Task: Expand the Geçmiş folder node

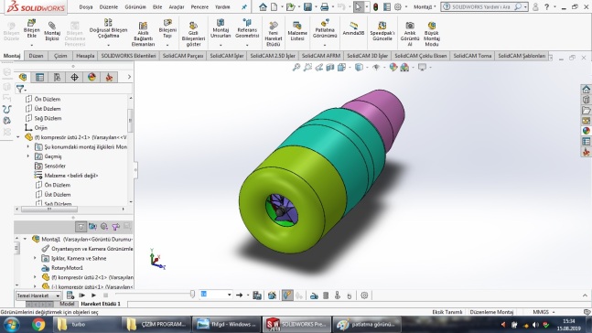Action: pyautogui.click(x=28, y=156)
